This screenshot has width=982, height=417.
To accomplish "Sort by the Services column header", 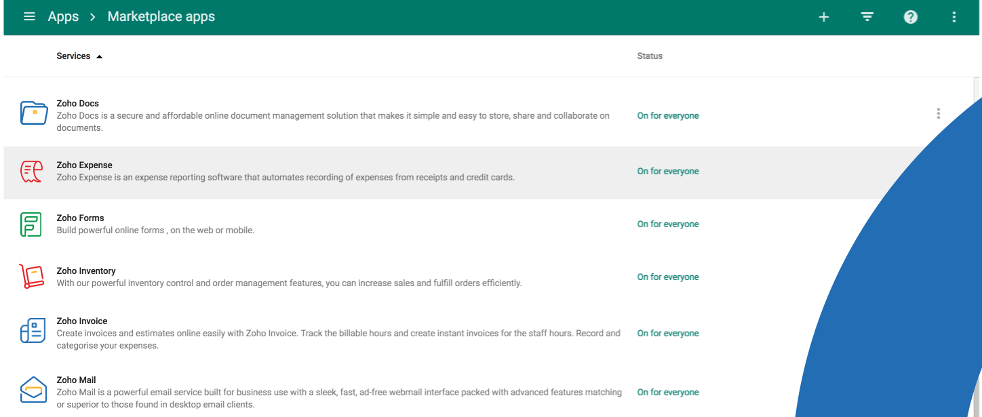I will [73, 56].
